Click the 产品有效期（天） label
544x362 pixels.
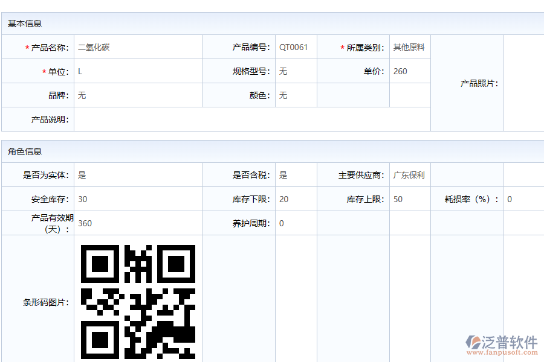point(53,223)
